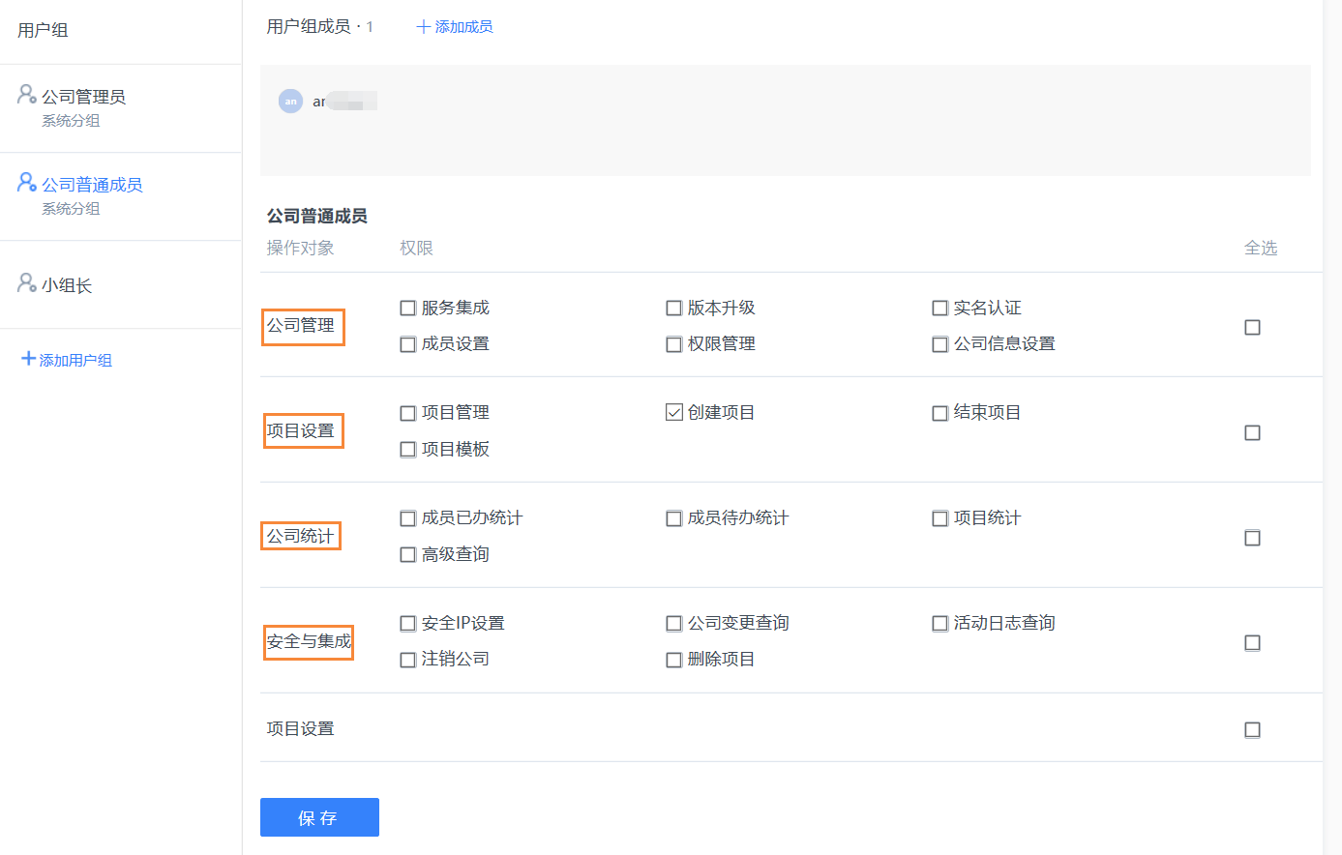Click the plus icon beside 添加成员
This screenshot has width=1342, height=855.
[x=423, y=27]
